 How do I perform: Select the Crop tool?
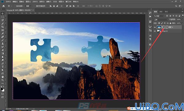(x=2, y=27)
